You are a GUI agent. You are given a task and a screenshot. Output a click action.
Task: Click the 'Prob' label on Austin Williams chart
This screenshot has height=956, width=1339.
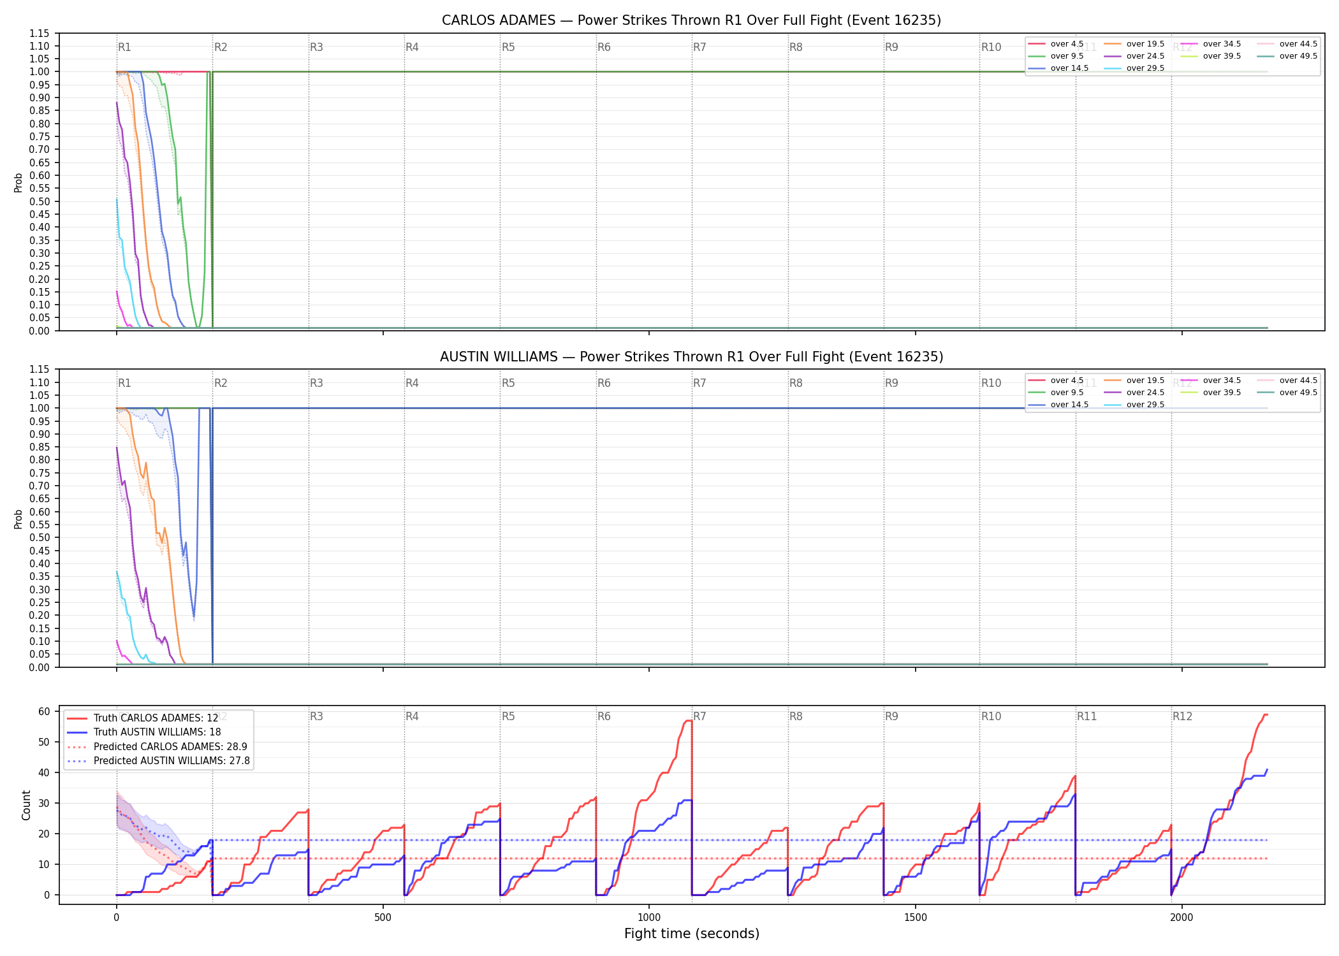(18, 519)
